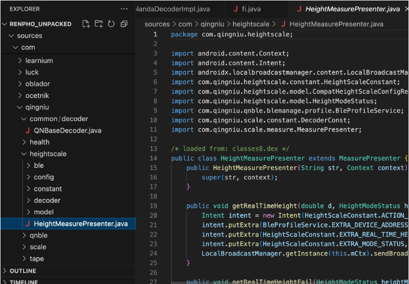
Task: Click Java icon beside QNBaseDecoder.java
Action: [27, 130]
